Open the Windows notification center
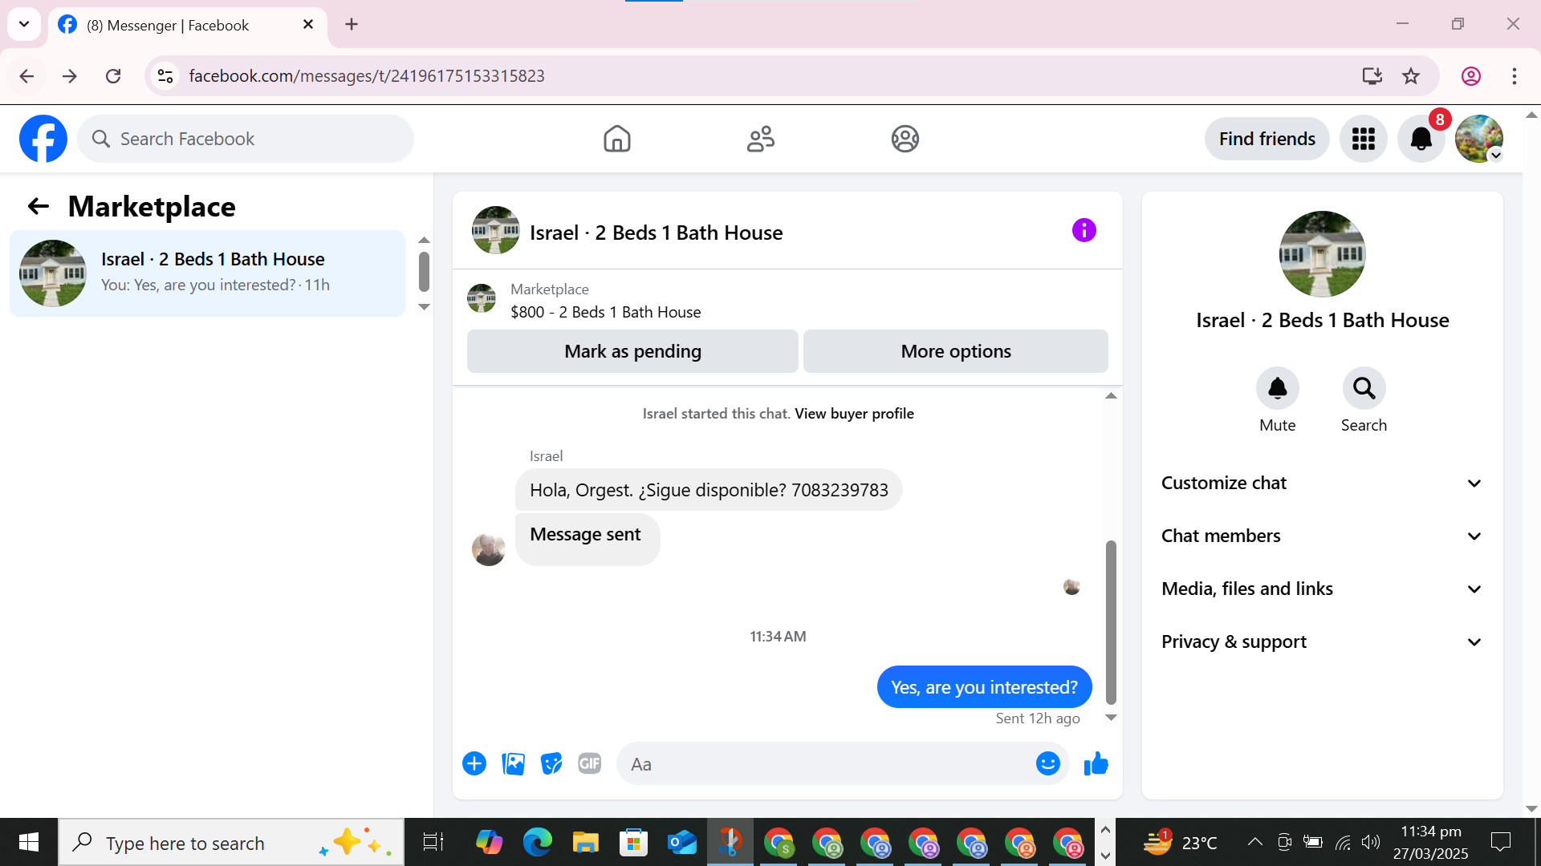1541x866 pixels. click(1500, 843)
